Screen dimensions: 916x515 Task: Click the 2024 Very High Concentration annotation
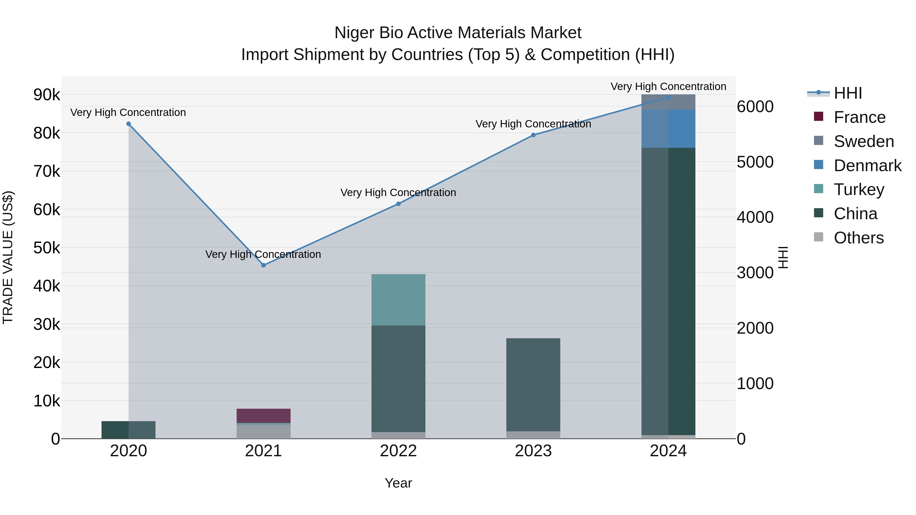pos(668,86)
